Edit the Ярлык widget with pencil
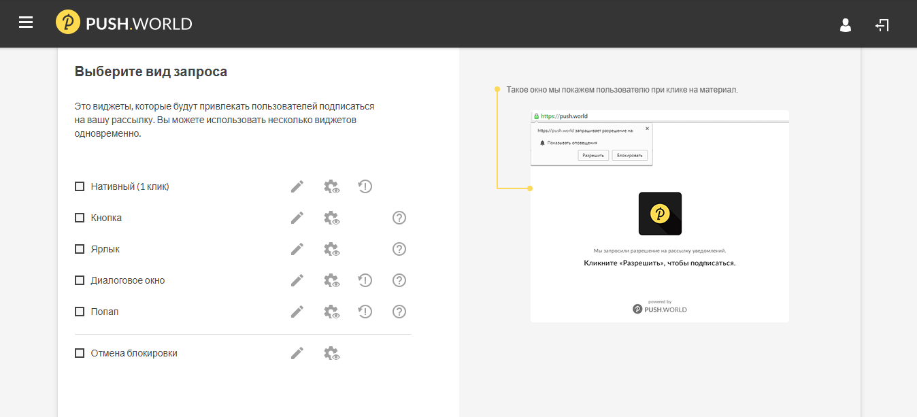Image resolution: width=917 pixels, height=417 pixels. (x=297, y=249)
